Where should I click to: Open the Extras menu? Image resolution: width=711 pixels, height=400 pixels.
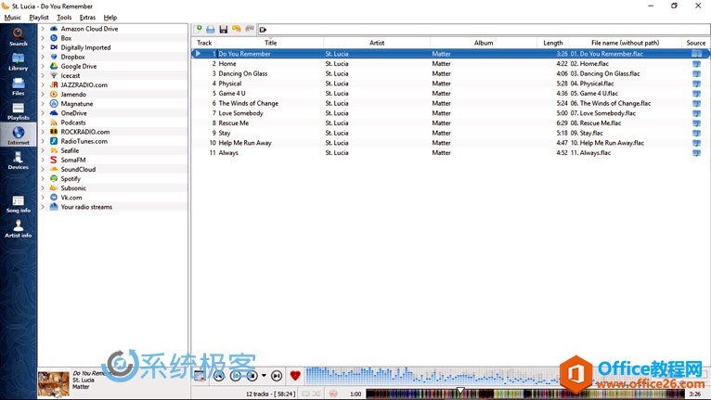pos(87,18)
